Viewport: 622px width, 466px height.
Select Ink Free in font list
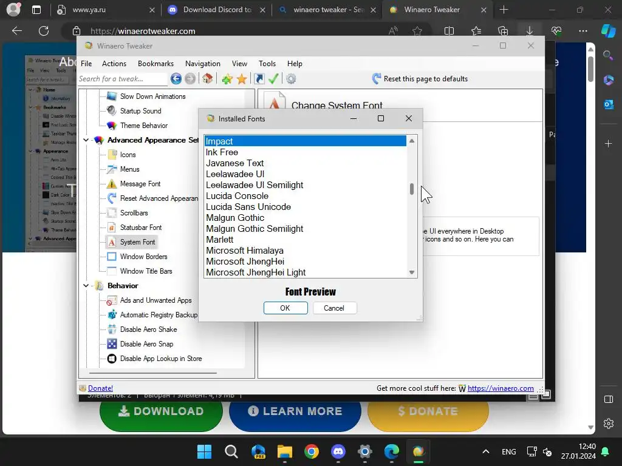point(305,152)
